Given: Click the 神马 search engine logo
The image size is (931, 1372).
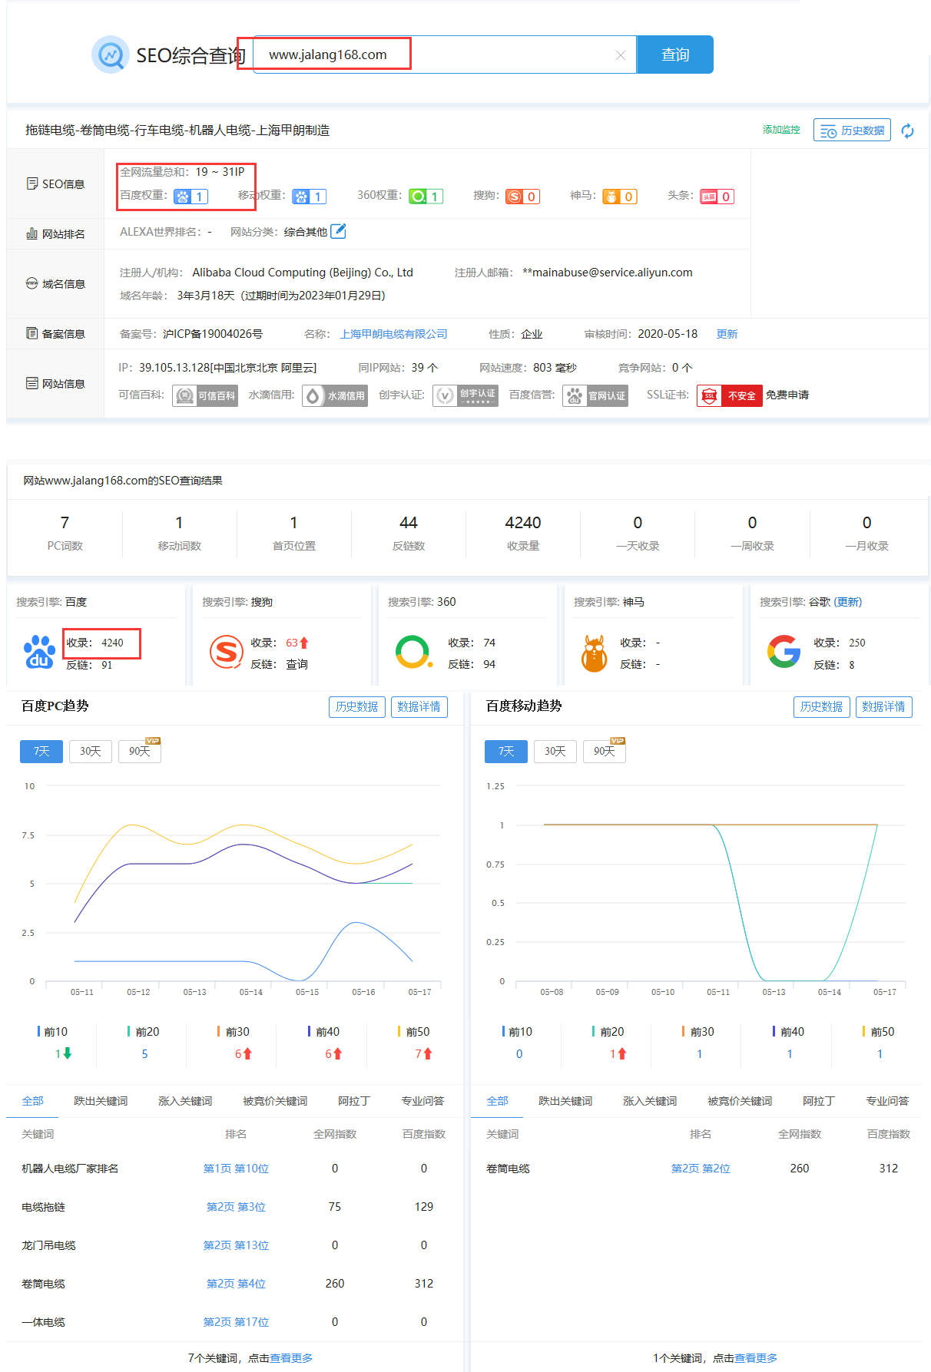Looking at the screenshot, I should pyautogui.click(x=595, y=653).
